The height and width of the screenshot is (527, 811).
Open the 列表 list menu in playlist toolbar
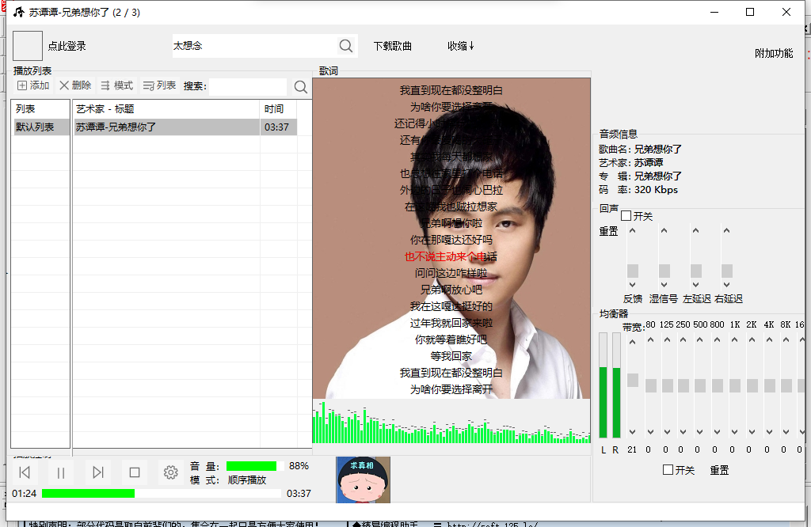point(159,85)
